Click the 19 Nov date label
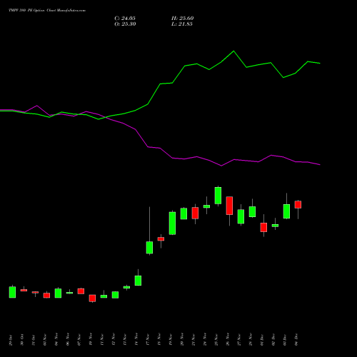 (171, 340)
